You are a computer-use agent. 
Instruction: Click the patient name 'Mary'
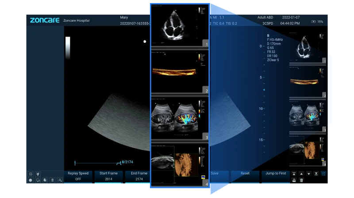coord(124,17)
